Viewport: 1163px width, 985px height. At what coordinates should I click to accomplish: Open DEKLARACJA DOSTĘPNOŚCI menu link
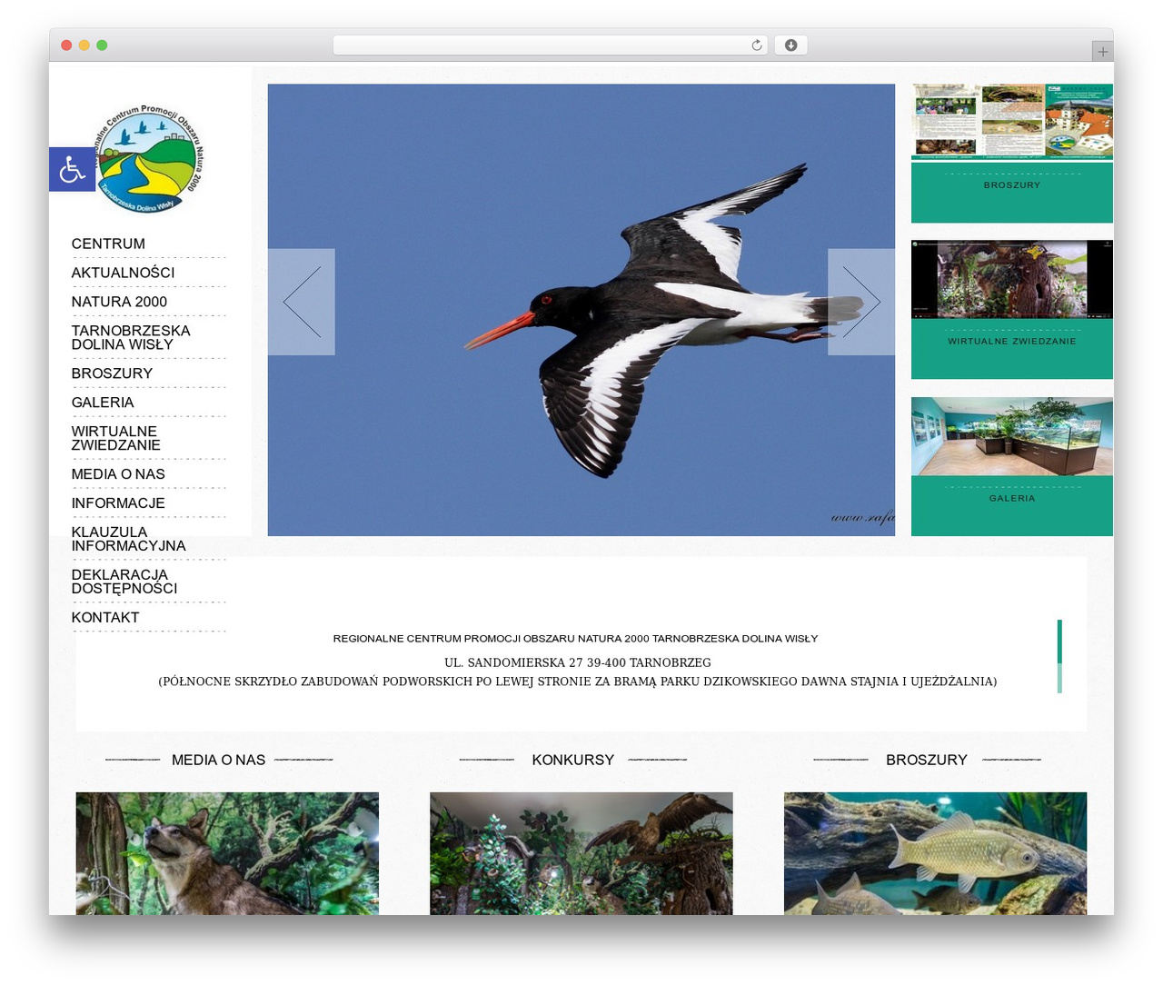click(124, 582)
